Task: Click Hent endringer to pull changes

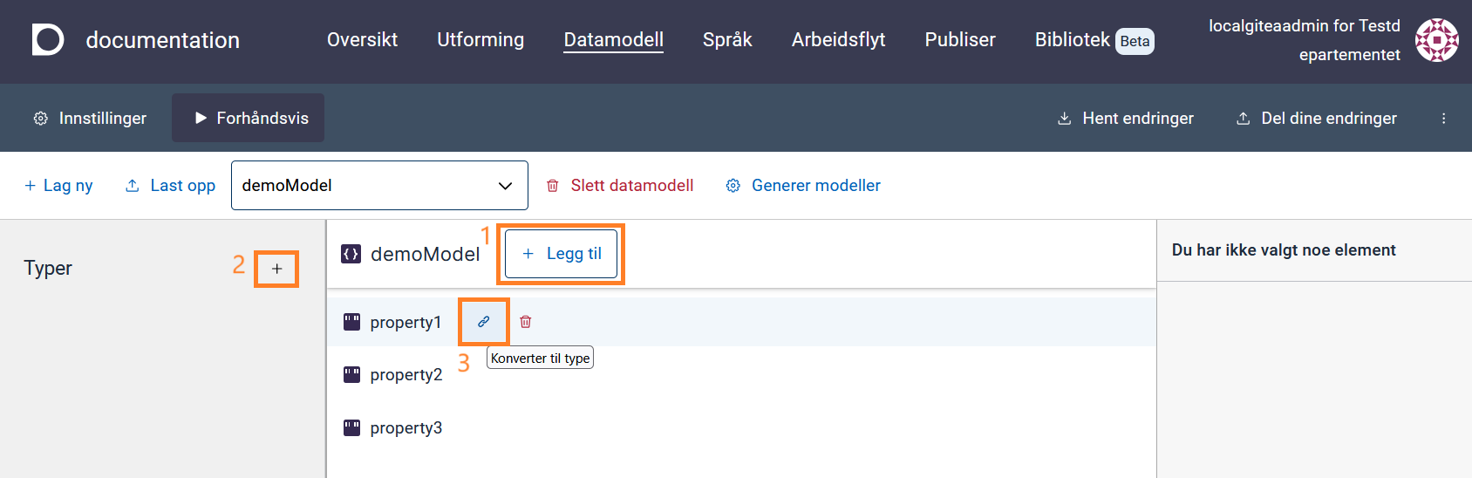Action: tap(1125, 118)
